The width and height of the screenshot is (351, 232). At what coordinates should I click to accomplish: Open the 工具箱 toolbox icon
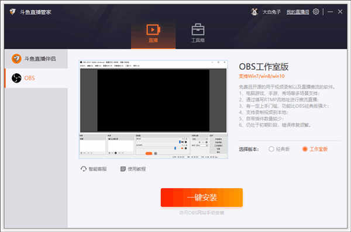[198, 30]
